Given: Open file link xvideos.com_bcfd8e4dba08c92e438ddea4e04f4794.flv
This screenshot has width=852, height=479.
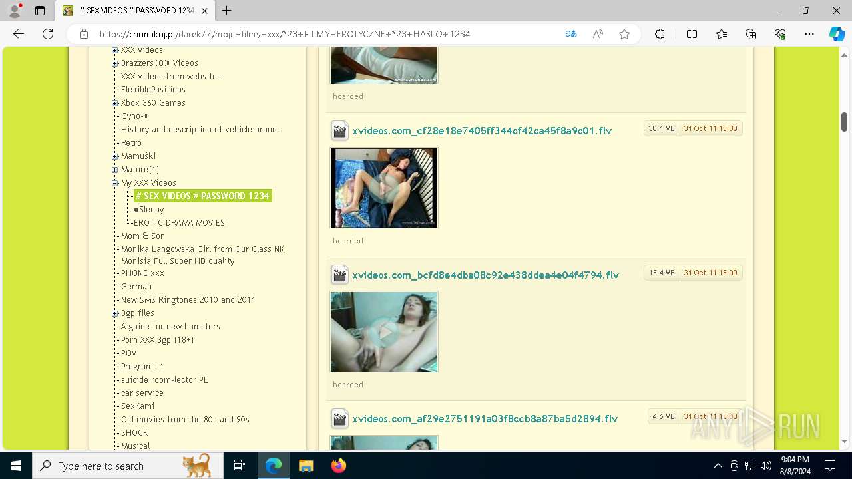Looking at the screenshot, I should 486,275.
